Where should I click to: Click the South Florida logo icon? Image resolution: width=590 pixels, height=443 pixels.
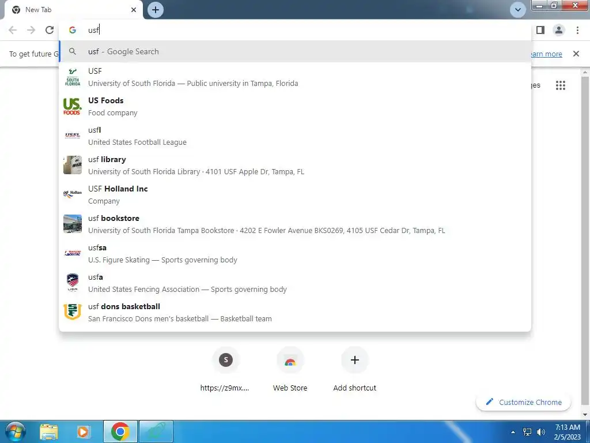tap(72, 77)
